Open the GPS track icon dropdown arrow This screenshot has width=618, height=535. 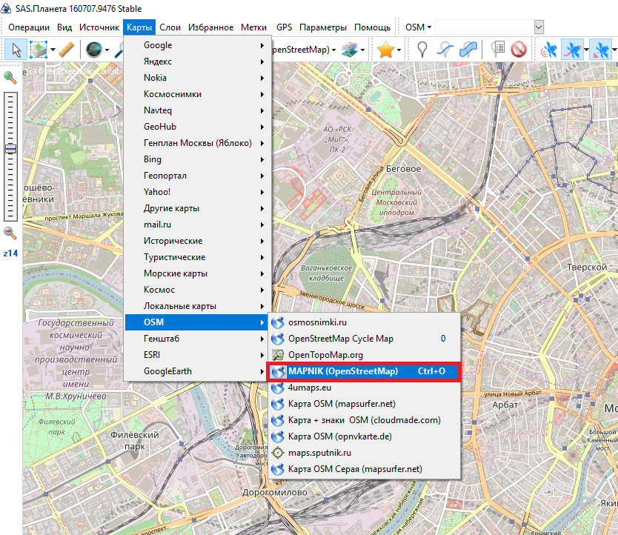(x=586, y=50)
